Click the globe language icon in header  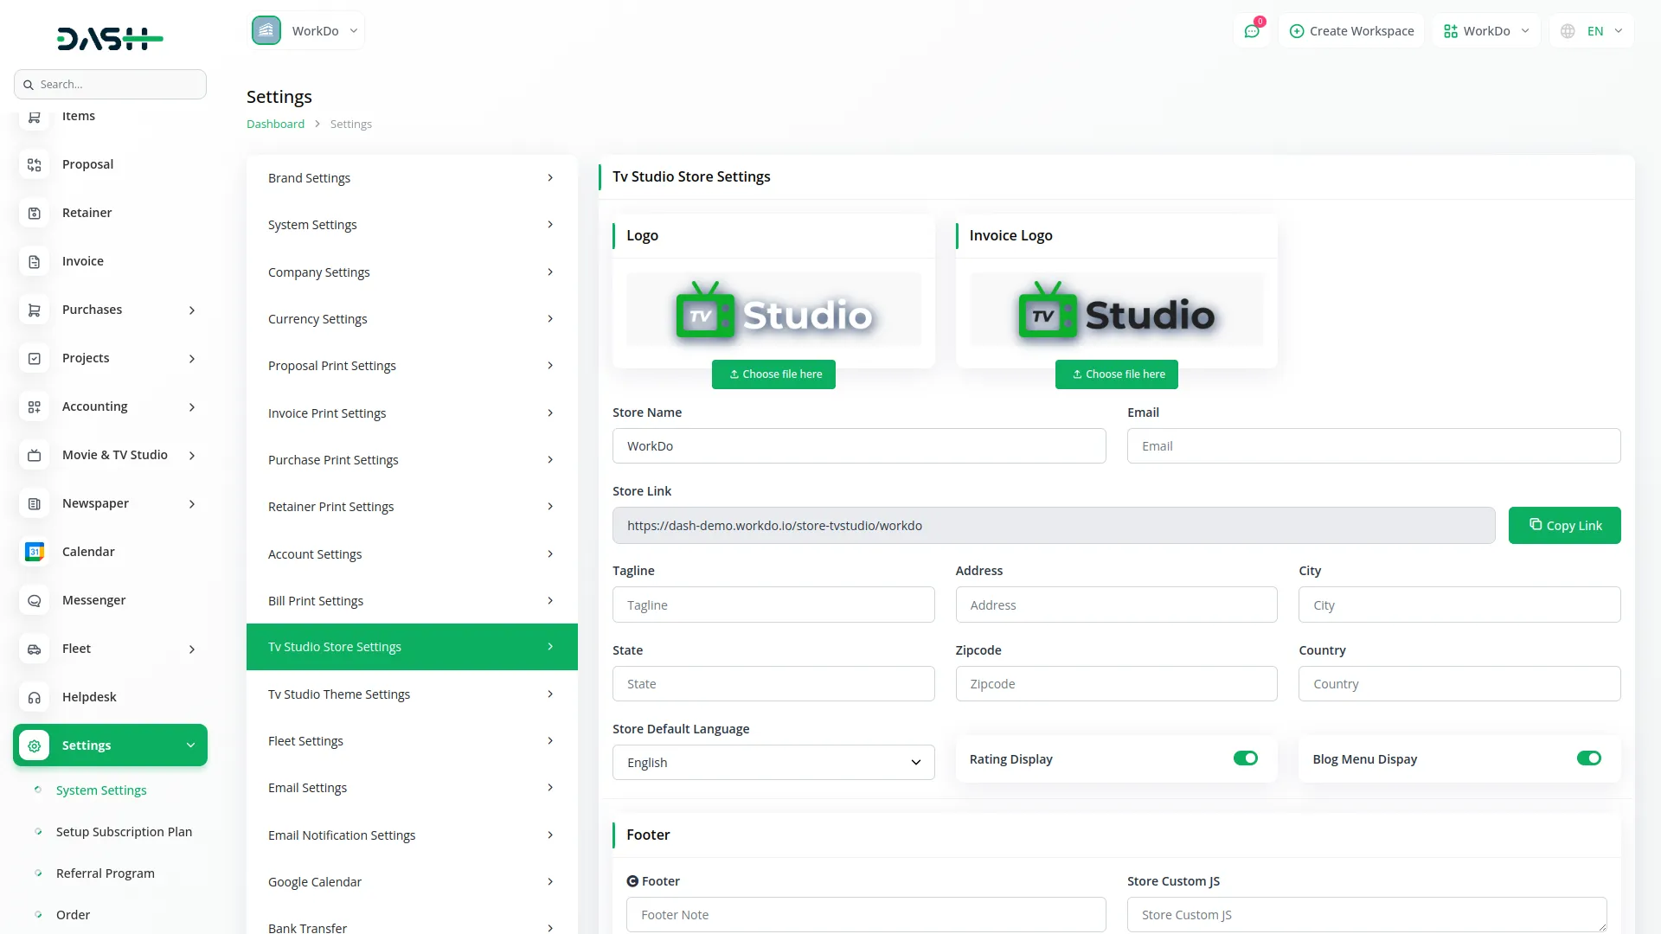tap(1568, 31)
